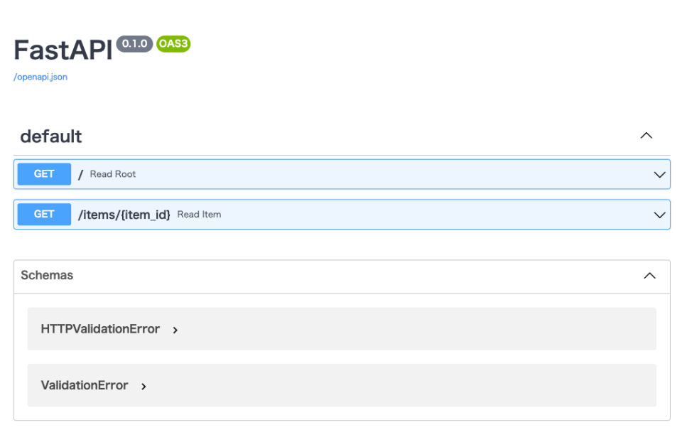The height and width of the screenshot is (447, 682).
Task: Collapse the Schemas section chevron
Action: (649, 276)
